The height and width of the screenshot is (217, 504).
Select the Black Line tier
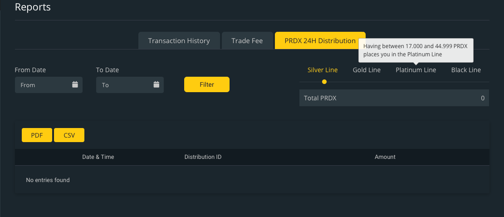pos(466,70)
